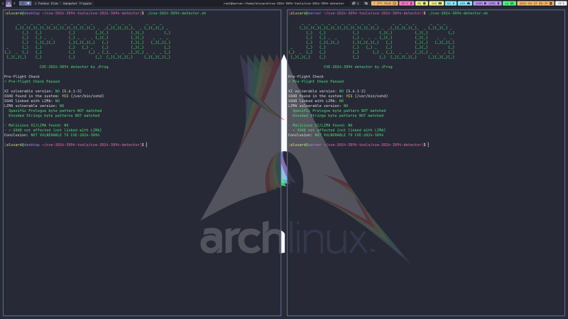The height and width of the screenshot is (319, 568).
Task: Click the bluetooth bt module
Action: (451, 4)
